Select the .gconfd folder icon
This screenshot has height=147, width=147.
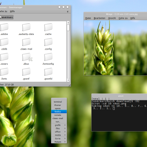pyautogui.click(x=48, y=72)
